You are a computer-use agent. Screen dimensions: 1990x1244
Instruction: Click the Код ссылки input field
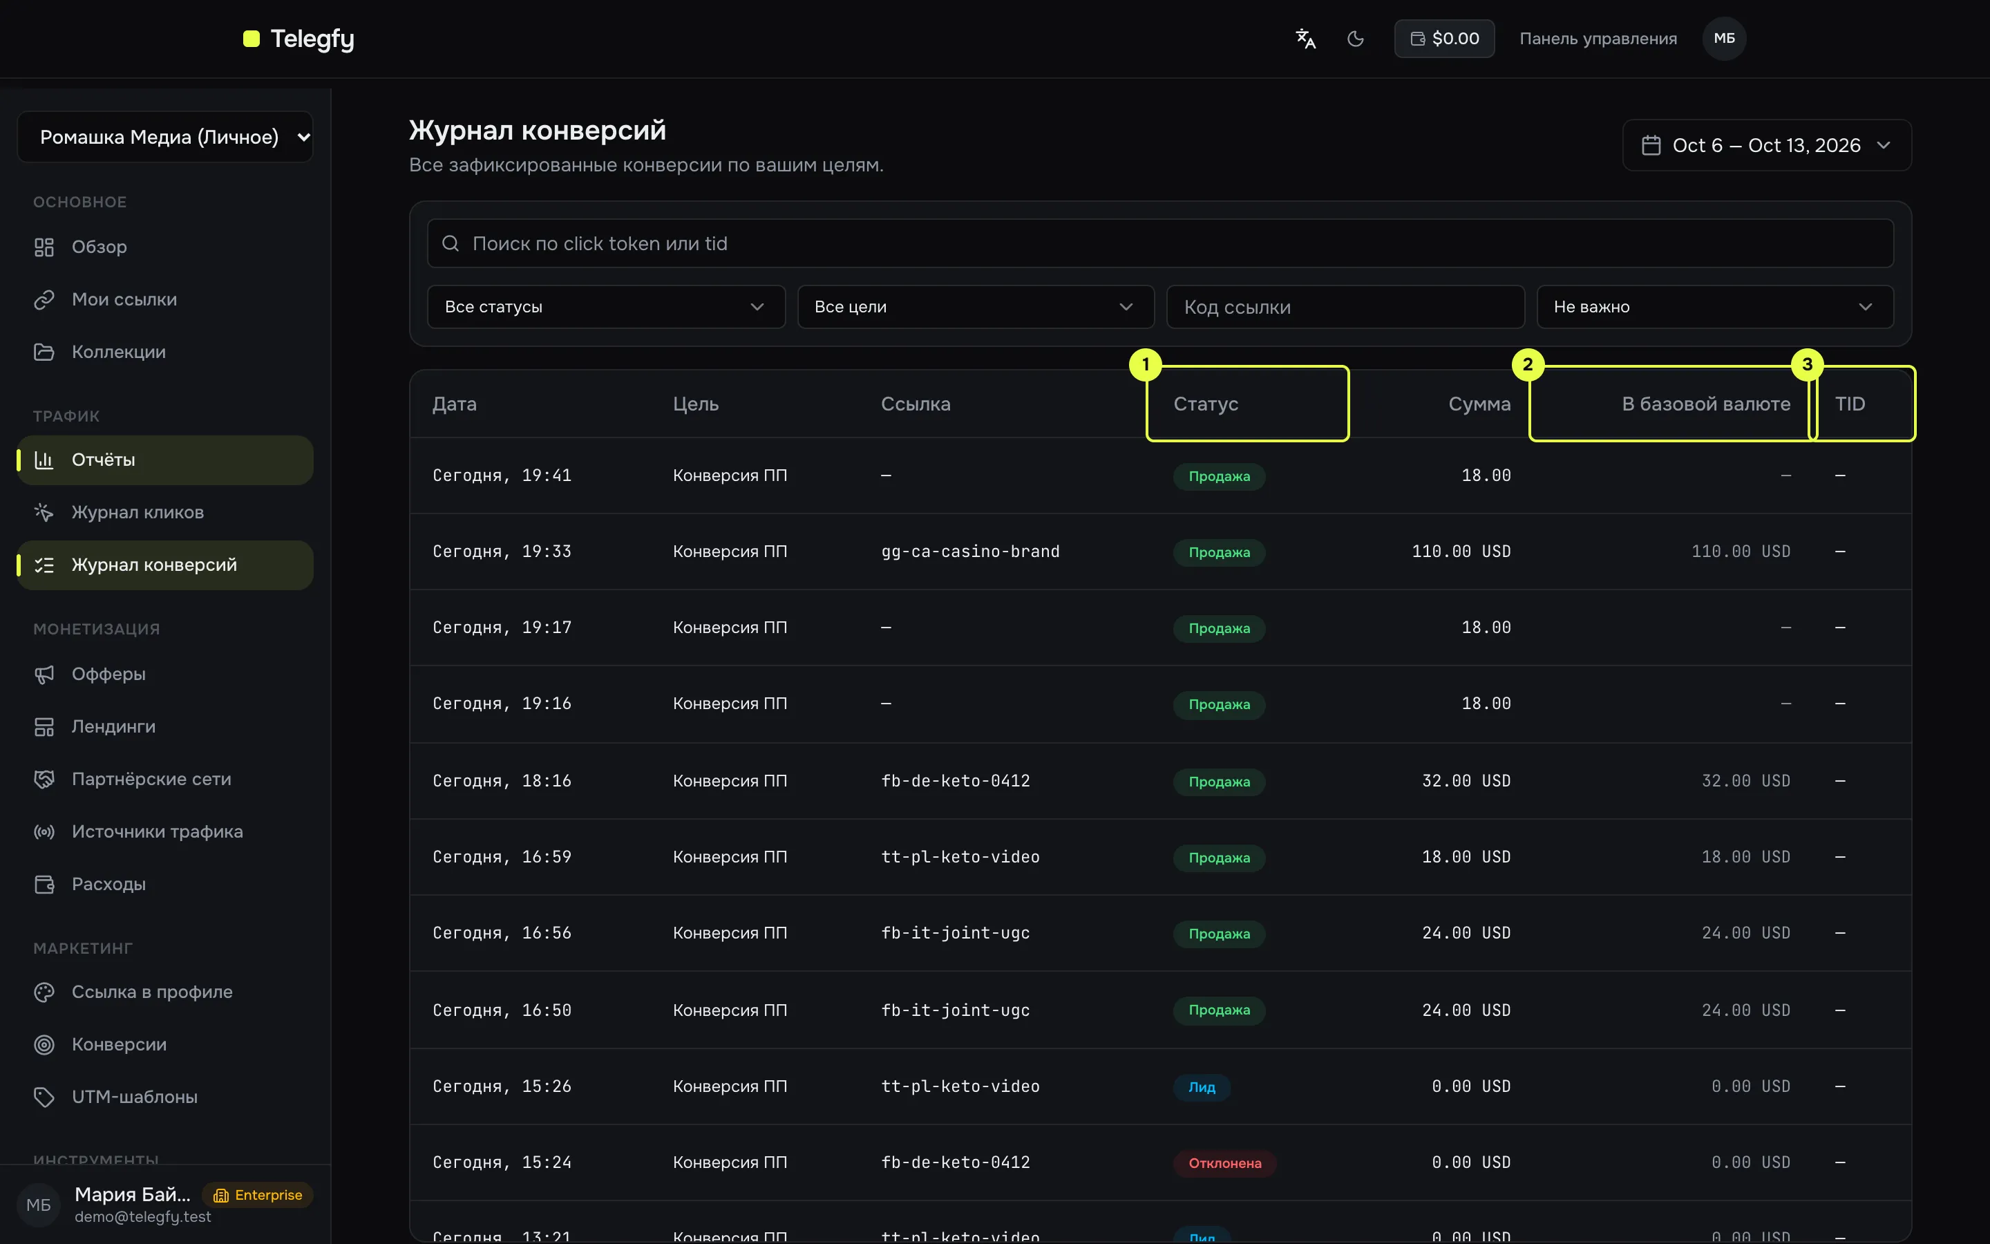(1345, 307)
